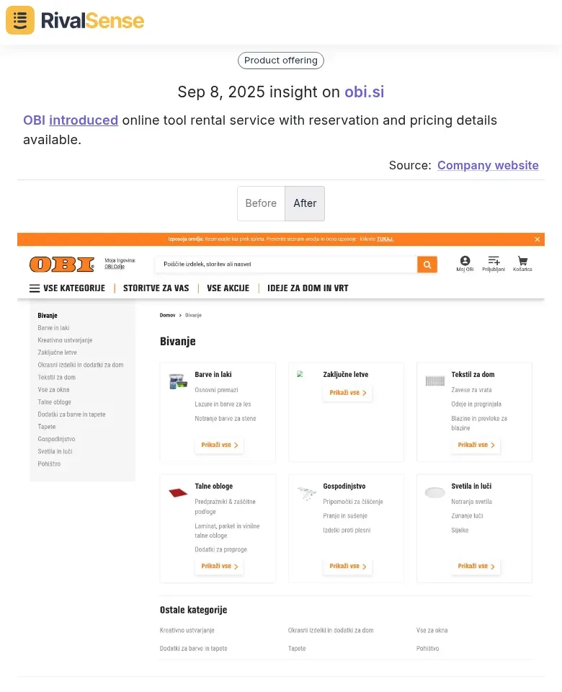Open the OBI link in insight text
Viewport: 562px width, 692px height.
[x=34, y=120]
